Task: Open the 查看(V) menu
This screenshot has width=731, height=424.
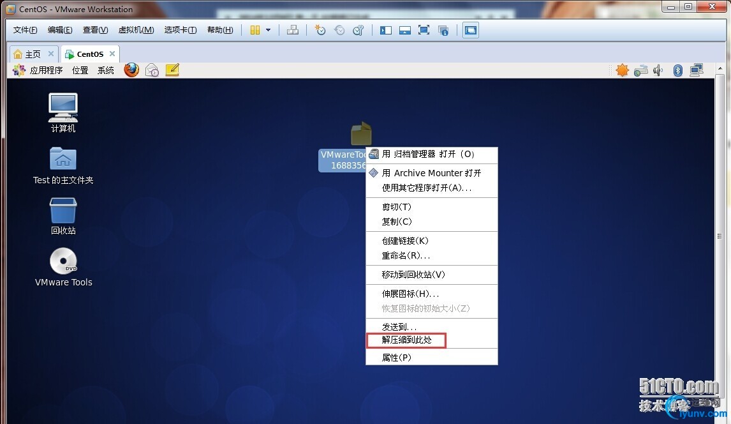Action: (x=96, y=30)
